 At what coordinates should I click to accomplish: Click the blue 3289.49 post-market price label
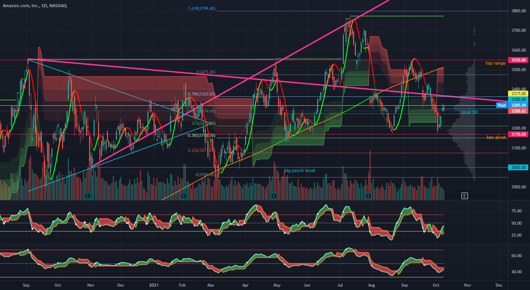click(518, 105)
